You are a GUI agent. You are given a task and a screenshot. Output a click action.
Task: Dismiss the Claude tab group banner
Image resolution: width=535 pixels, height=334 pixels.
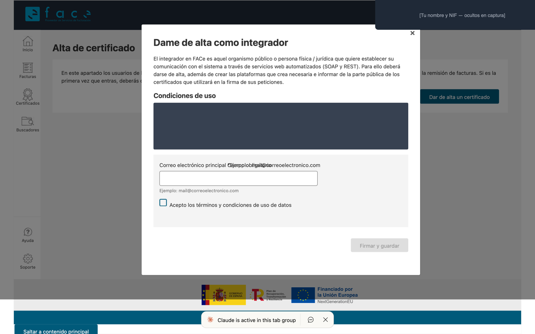[325, 320]
